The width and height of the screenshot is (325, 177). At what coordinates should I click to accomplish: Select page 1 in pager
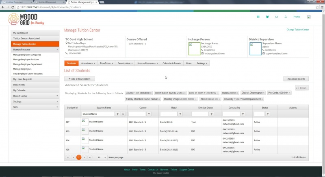click(x=79, y=157)
